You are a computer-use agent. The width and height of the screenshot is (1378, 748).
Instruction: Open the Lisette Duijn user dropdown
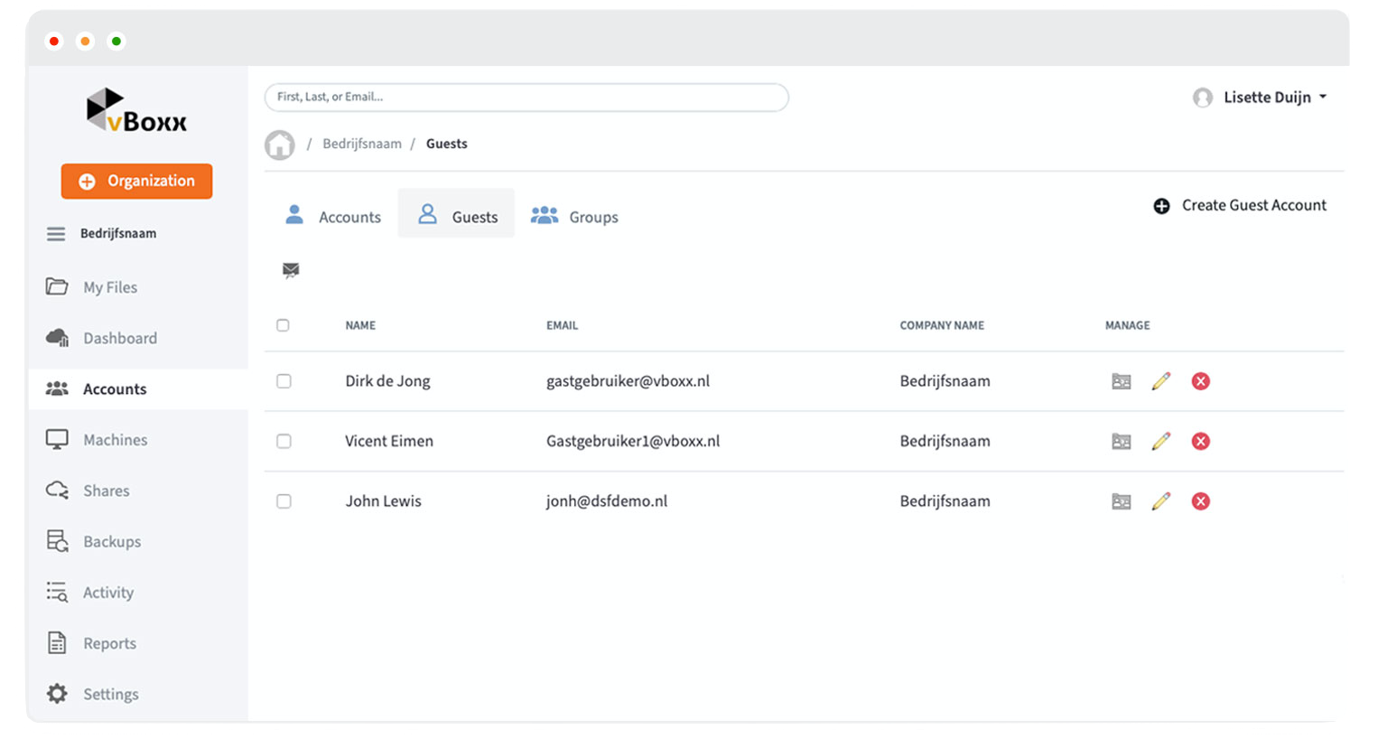[1261, 98]
